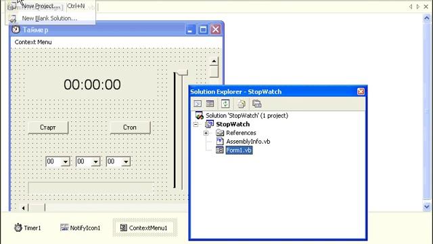
Task: Click the Solution 'StopWatch' shield icon
Action: 199,115
